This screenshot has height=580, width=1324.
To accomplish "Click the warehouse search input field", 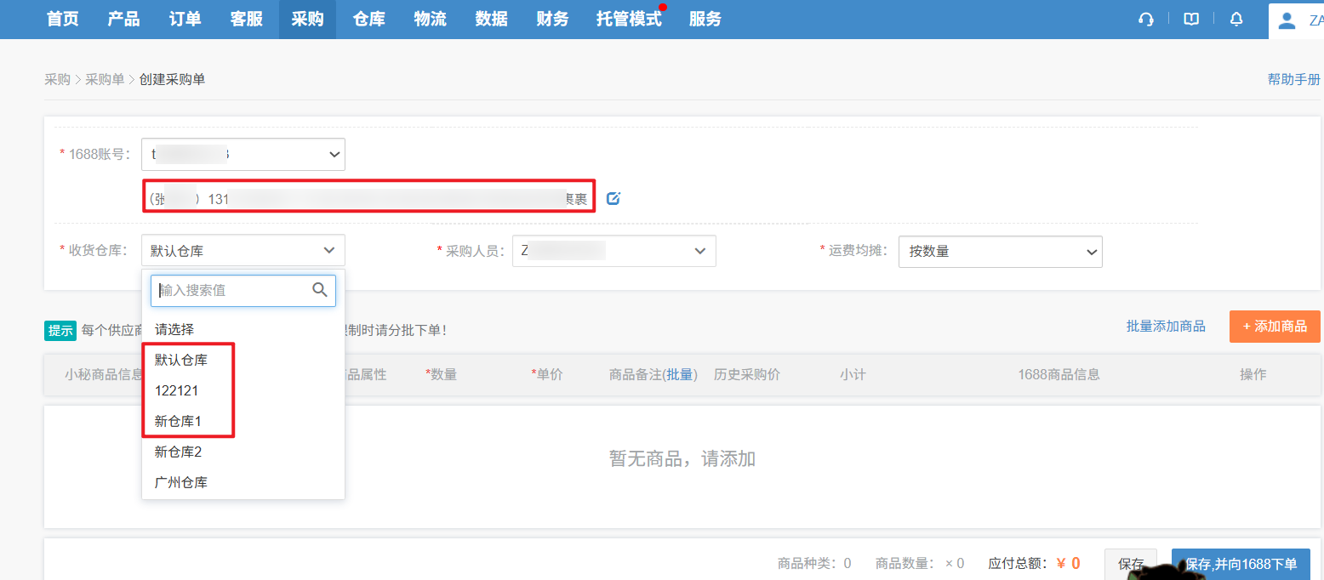I will click(x=231, y=290).
